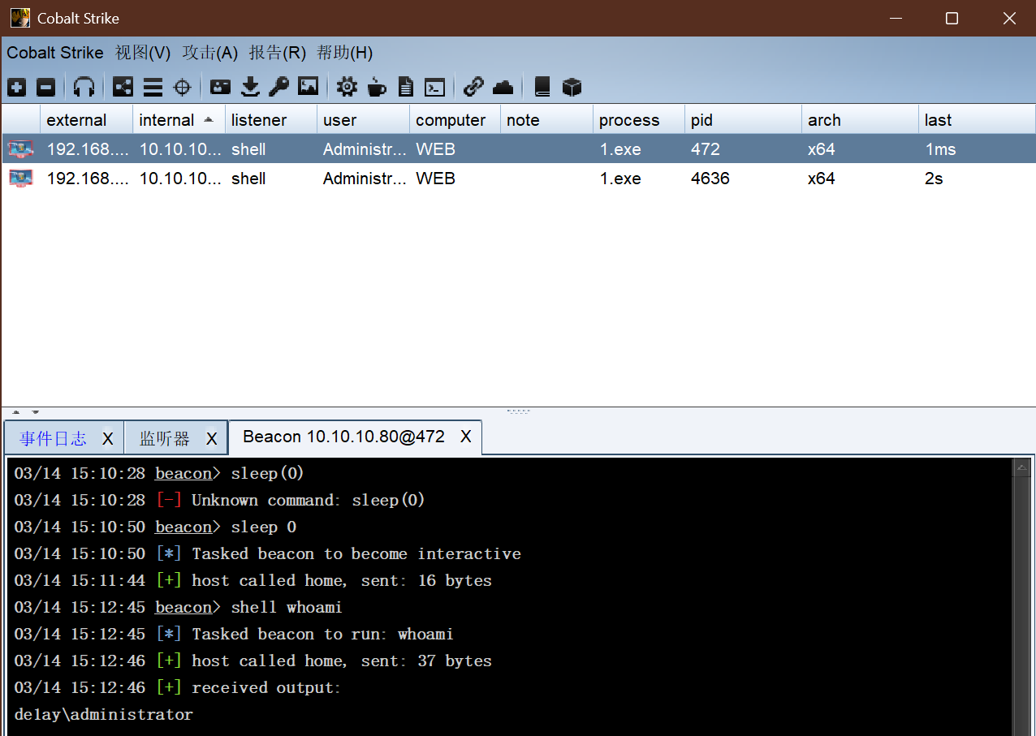Close the 监听器 tab
The height and width of the screenshot is (736, 1036).
click(x=211, y=439)
